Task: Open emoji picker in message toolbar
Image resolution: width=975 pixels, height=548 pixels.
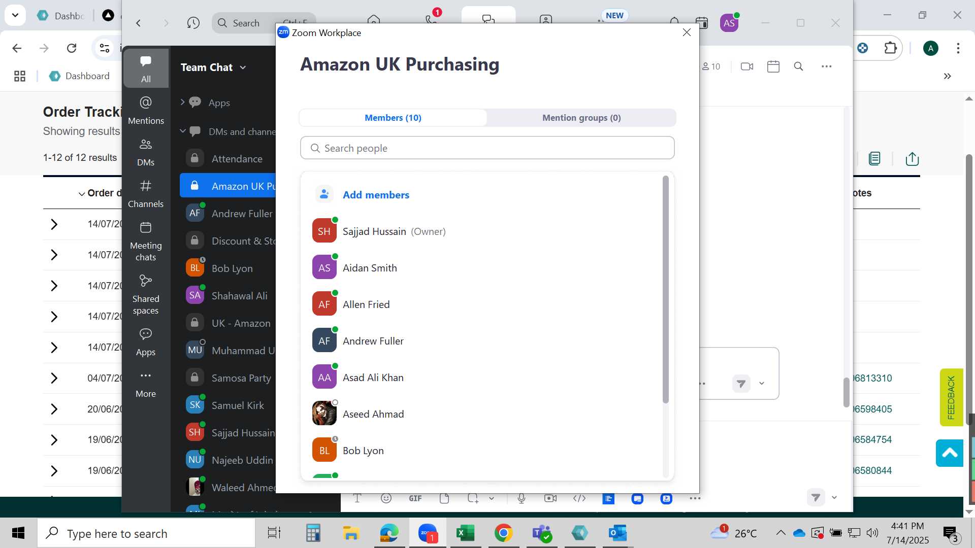Action: tap(386, 498)
